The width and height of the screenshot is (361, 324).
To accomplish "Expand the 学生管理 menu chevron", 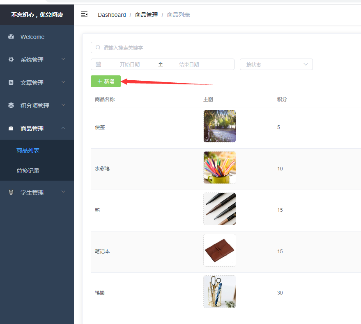I will [x=63, y=192].
